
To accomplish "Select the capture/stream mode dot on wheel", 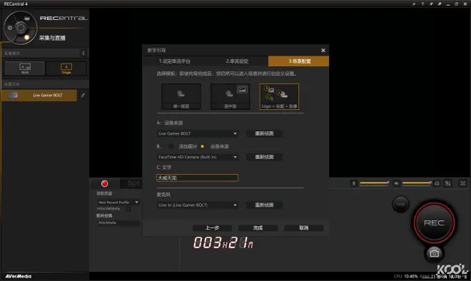I will tap(26, 38).
